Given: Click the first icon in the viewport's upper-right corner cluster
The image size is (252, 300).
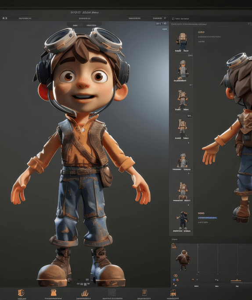Looking at the screenshot, I should click(158, 23).
